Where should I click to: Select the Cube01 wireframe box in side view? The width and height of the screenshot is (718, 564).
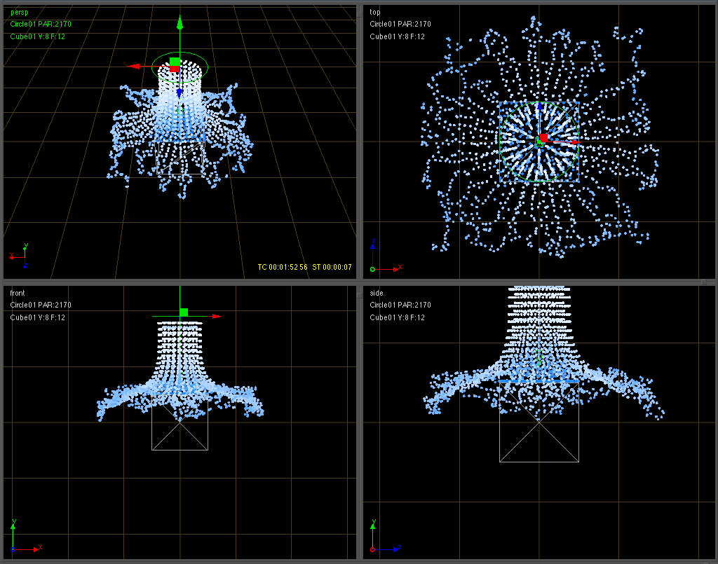point(539,422)
